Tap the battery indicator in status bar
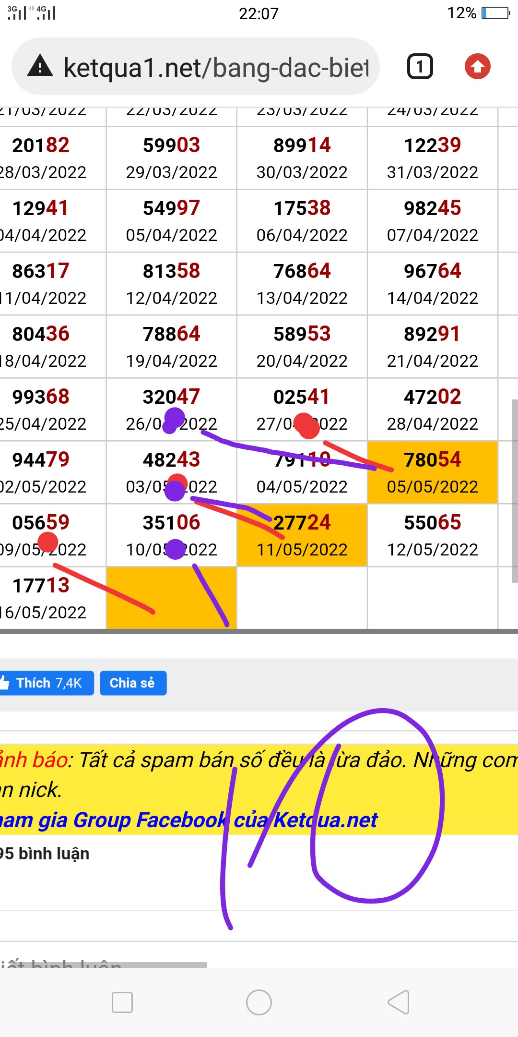Viewport: 518px width, 1037px height. [495, 13]
